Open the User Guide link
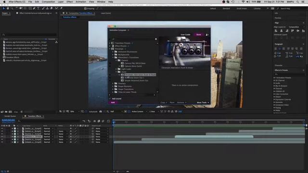 click(185, 35)
